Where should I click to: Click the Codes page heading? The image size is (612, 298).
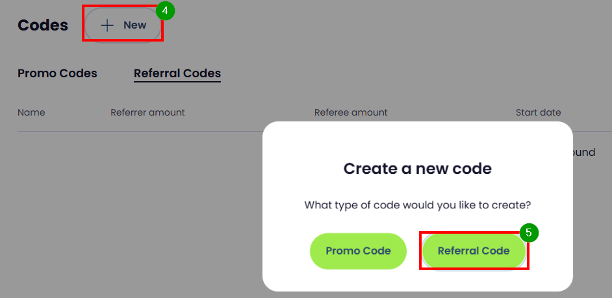[43, 25]
